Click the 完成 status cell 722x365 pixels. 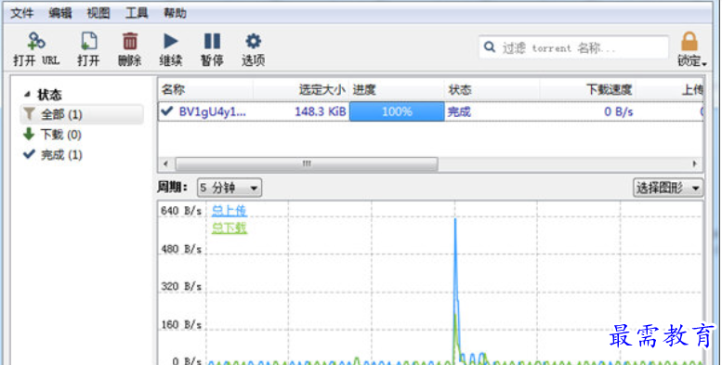click(459, 111)
